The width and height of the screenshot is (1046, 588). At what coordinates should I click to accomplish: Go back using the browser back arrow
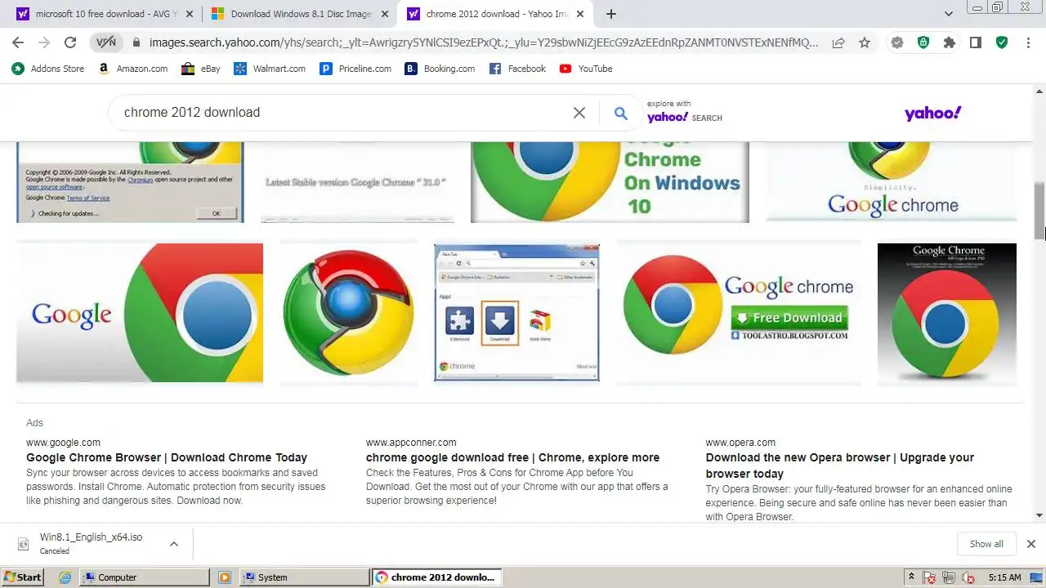18,42
